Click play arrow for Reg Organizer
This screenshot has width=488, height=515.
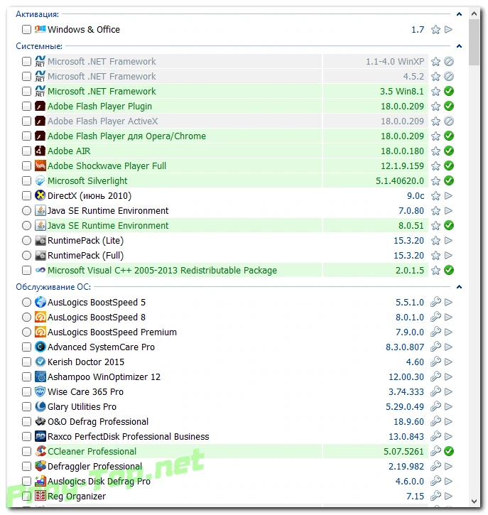coord(448,496)
